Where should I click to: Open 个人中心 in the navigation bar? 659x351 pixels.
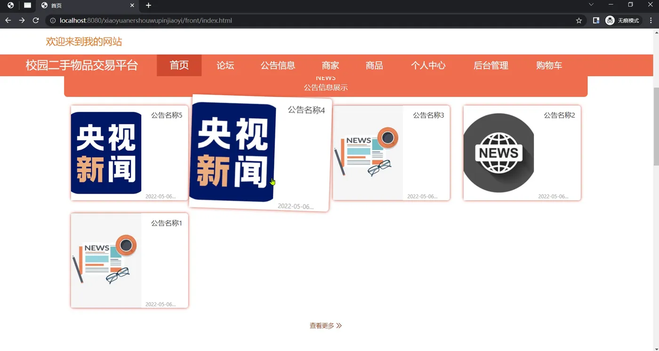point(428,65)
